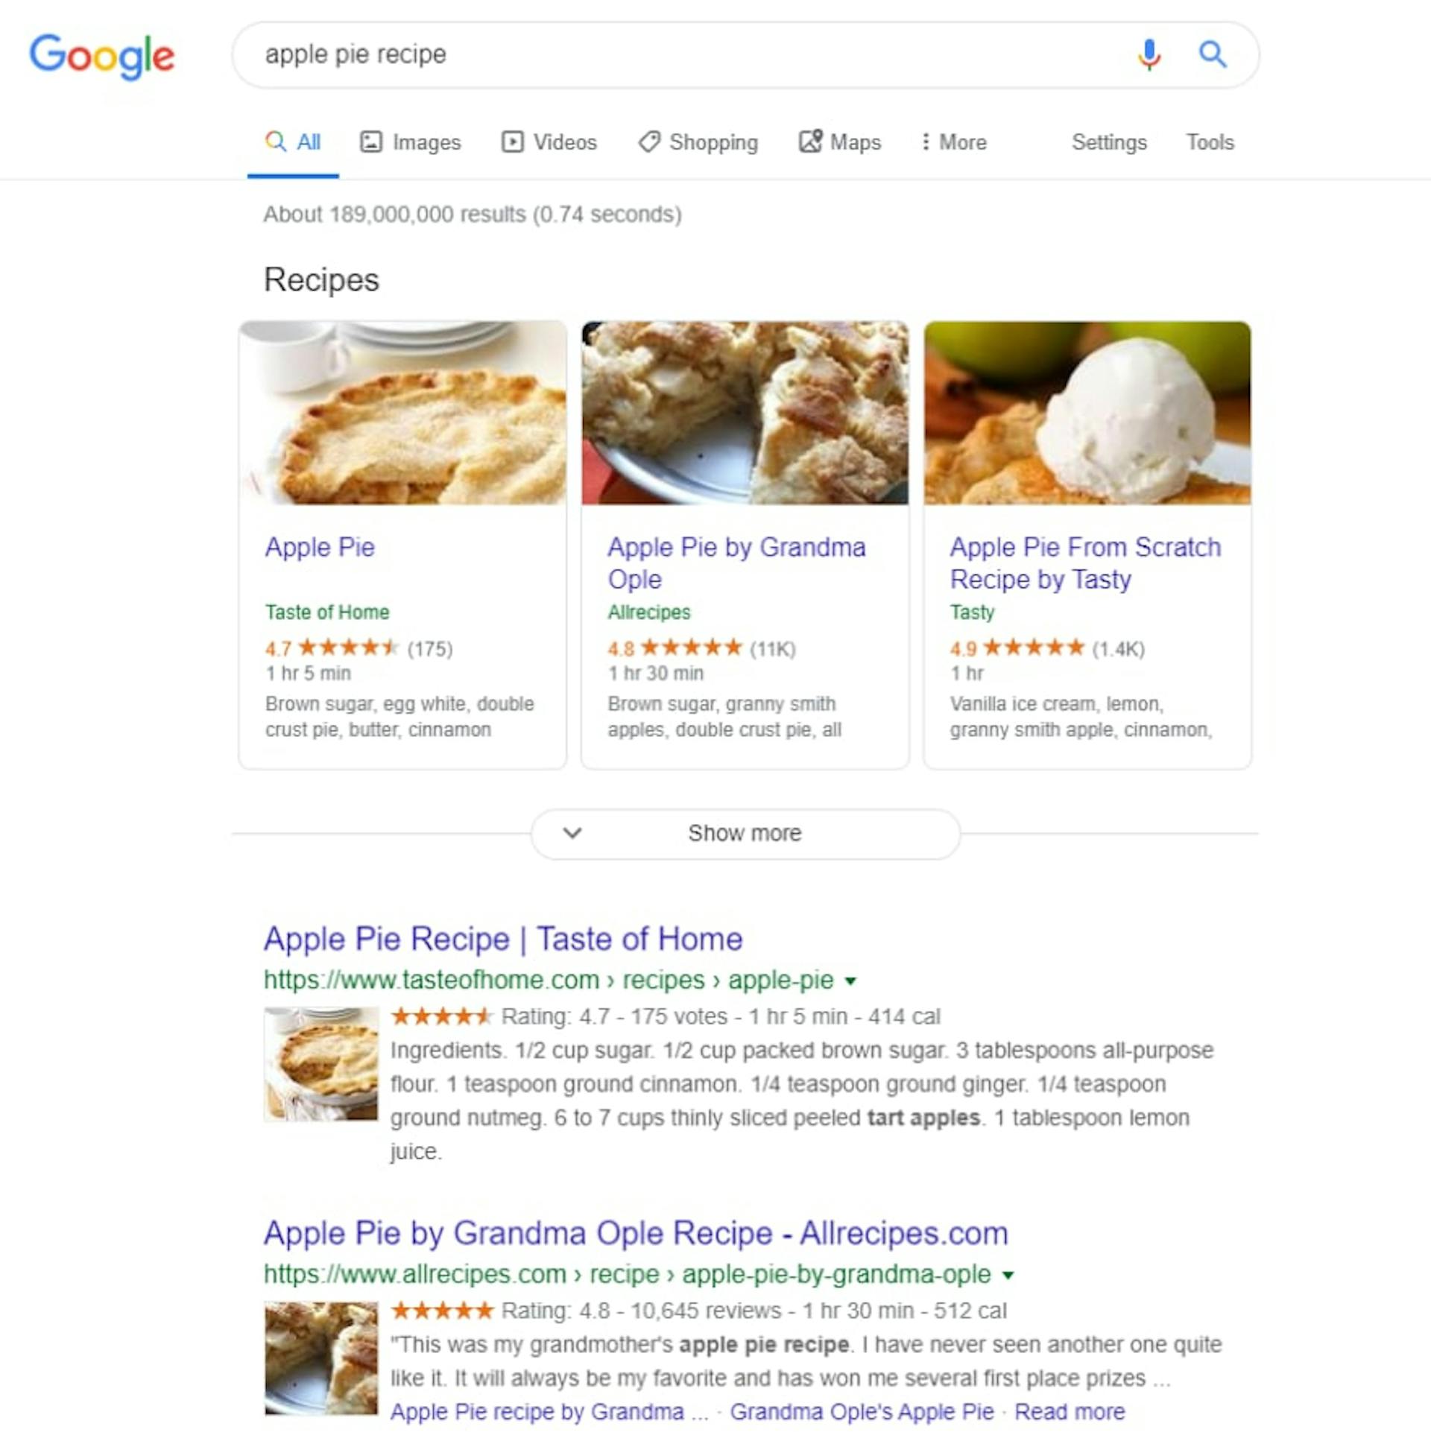This screenshot has width=1431, height=1447.
Task: Open Apple Pie by Grandma Ople Allrecipes.com result
Action: [635, 1234]
